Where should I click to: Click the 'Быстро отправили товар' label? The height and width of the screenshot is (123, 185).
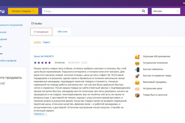click(x=157, y=76)
